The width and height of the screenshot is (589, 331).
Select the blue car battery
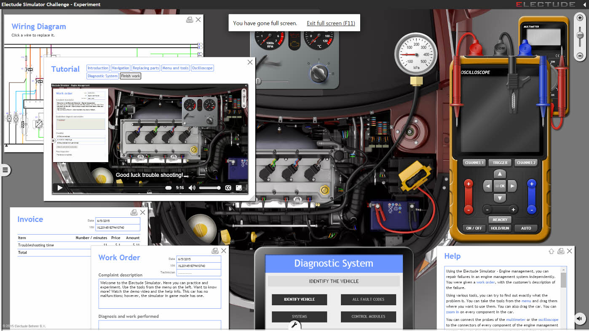click(394, 216)
